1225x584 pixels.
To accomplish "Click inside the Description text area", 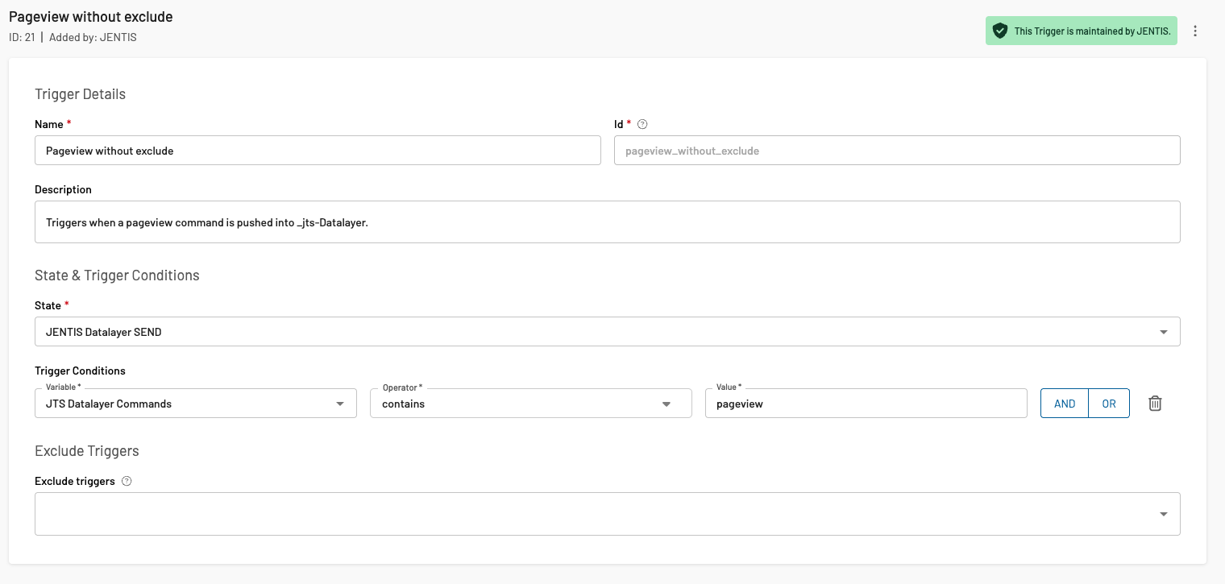I will [607, 222].
